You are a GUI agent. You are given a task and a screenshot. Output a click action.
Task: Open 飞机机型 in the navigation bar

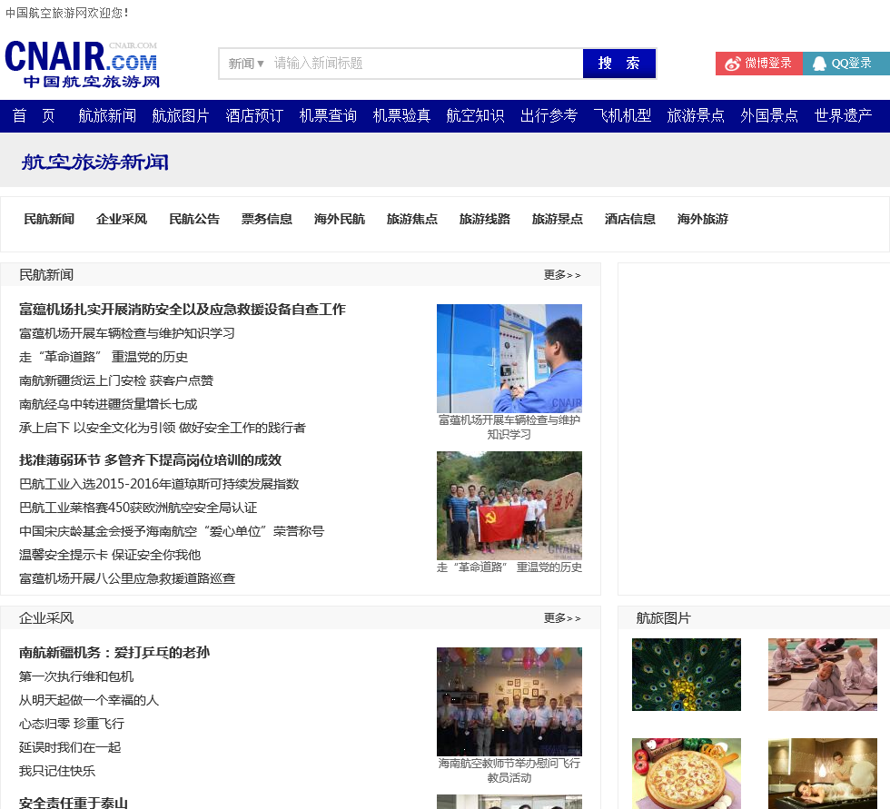coord(622,115)
